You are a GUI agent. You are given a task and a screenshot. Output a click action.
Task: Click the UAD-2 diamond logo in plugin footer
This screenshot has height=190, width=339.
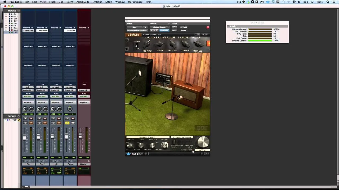128,154
